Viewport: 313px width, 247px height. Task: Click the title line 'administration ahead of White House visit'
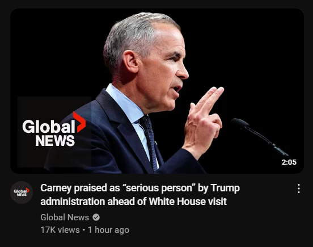134,201
